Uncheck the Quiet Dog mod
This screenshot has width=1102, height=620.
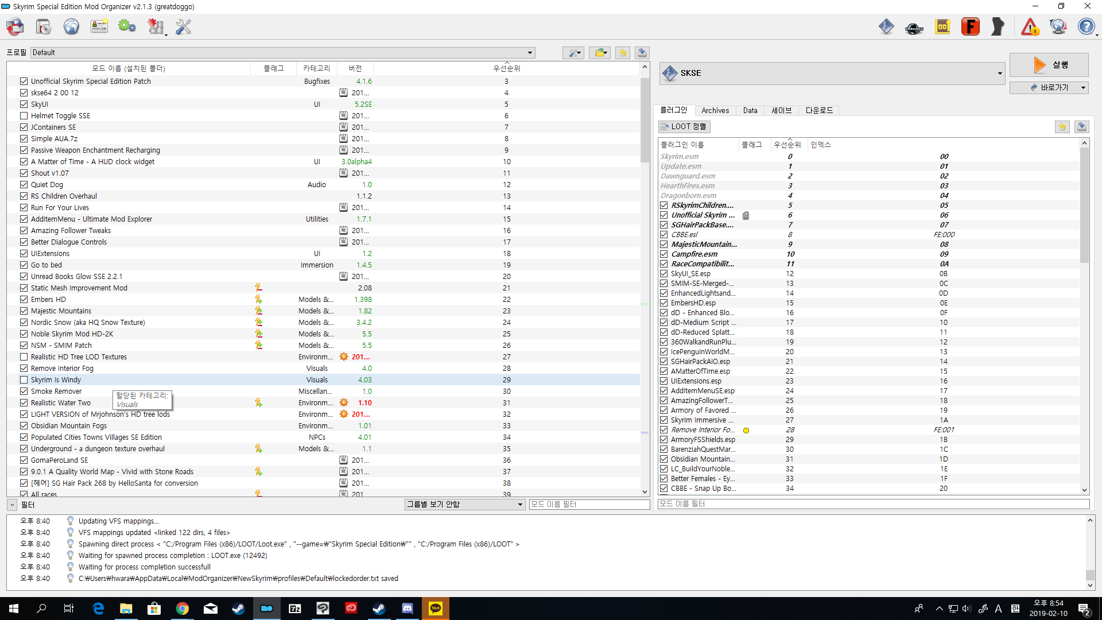pyautogui.click(x=24, y=184)
